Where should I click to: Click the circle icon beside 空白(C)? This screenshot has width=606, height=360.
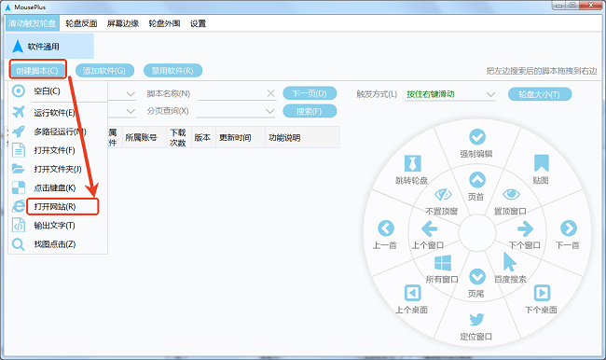(x=18, y=90)
